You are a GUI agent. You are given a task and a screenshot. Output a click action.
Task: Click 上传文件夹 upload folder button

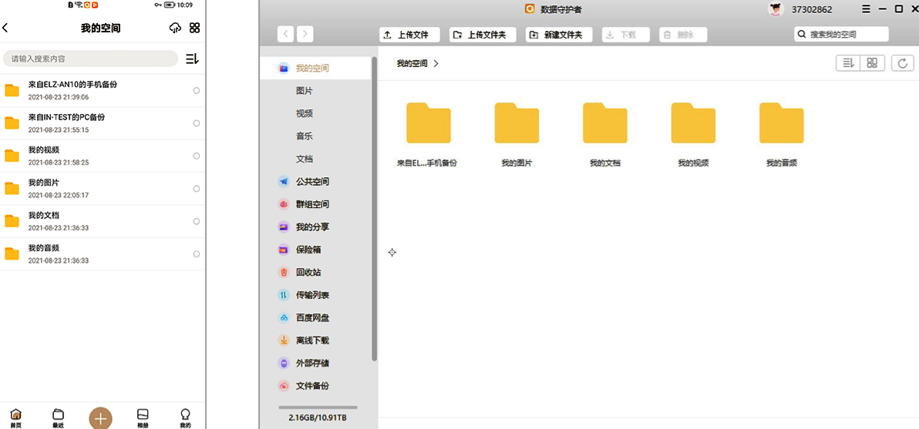click(483, 35)
